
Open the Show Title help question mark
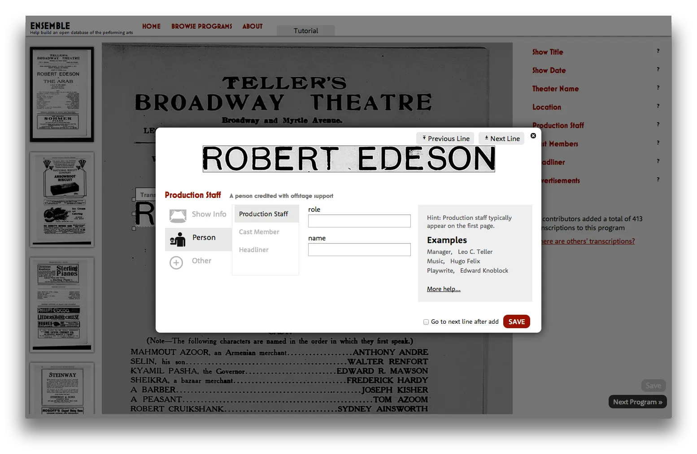[658, 51]
